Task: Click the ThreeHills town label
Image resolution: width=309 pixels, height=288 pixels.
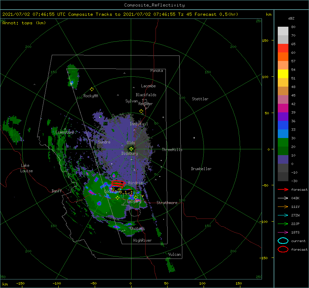Action: (172, 150)
